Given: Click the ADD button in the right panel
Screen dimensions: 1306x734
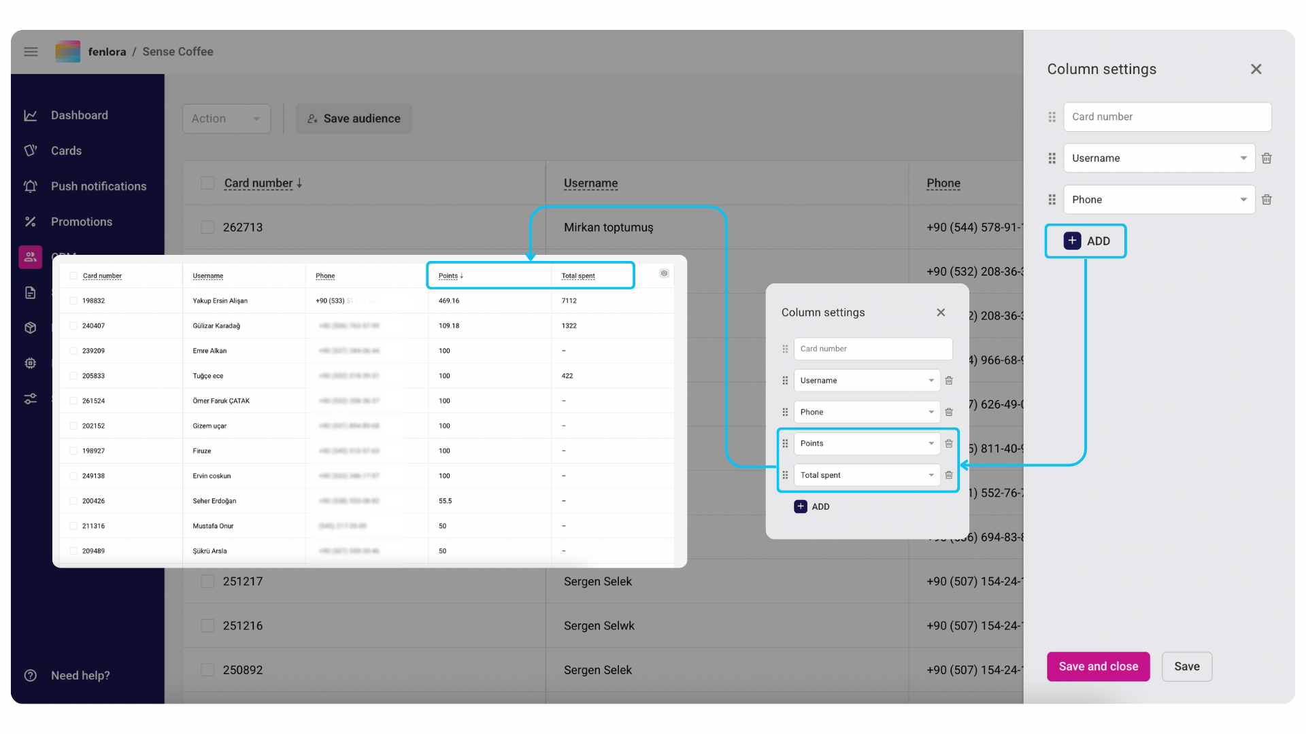Looking at the screenshot, I should click(1086, 241).
